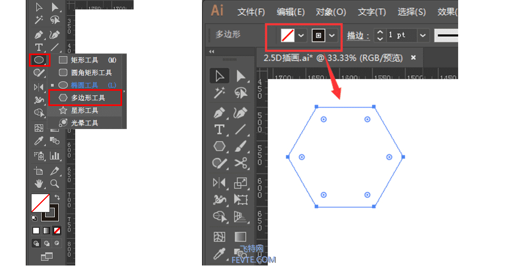Collapse the tools panel with double arrows
The width and height of the screenshot is (505, 266).
(x=211, y=52)
